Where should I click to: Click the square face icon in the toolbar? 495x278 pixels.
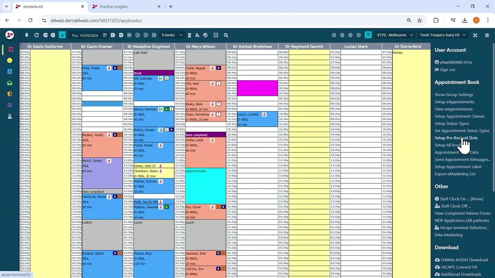tap(216, 35)
